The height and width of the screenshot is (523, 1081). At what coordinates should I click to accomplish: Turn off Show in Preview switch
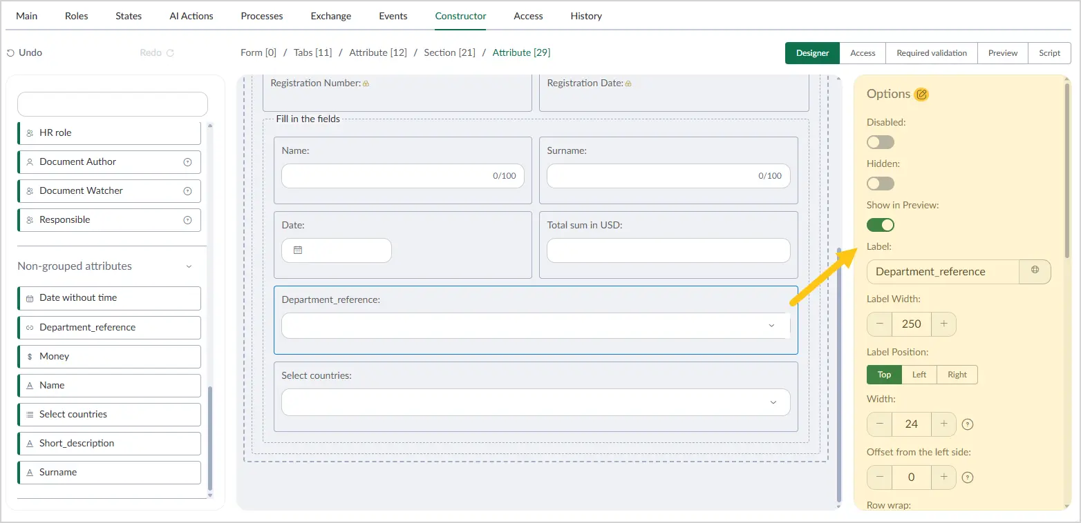(x=881, y=225)
